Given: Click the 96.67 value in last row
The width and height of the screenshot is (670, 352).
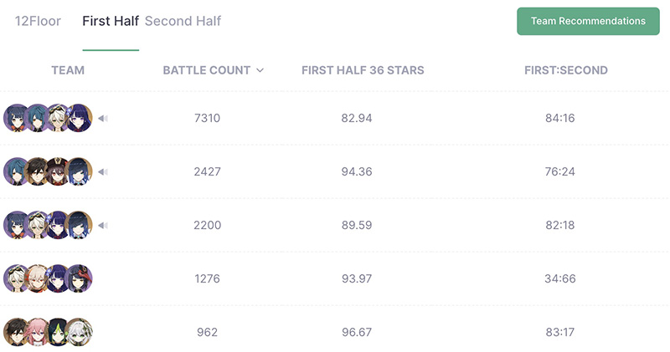Looking at the screenshot, I should [x=357, y=332].
